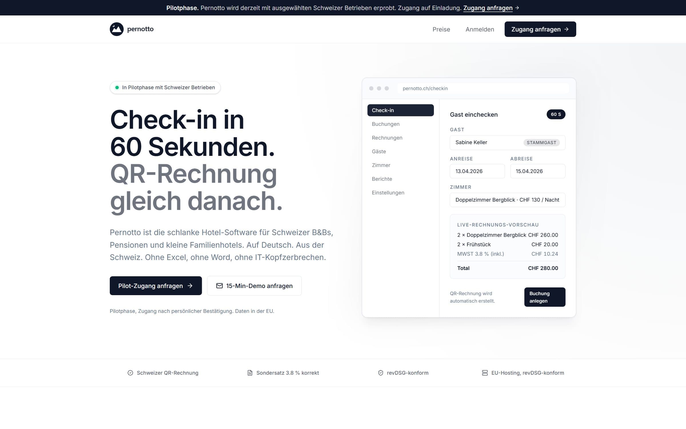686x429 pixels.
Task: Click the QR-Rechnung wird automatisch erstellt note
Action: coord(472,297)
